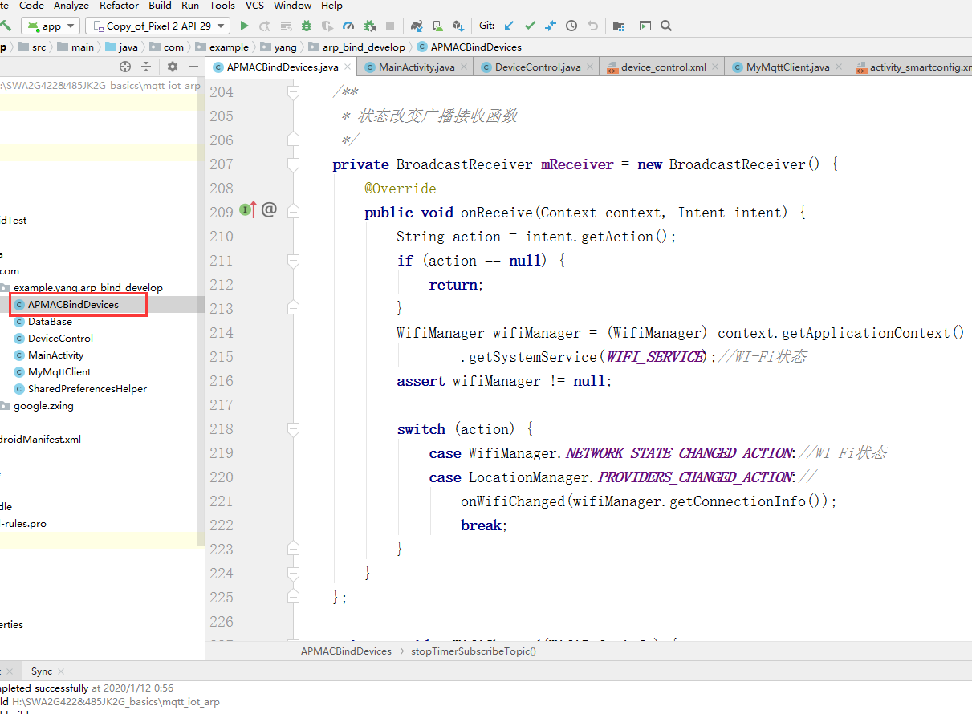Select DeviceControl class in project tree
The width and height of the screenshot is (972, 714).
60,338
